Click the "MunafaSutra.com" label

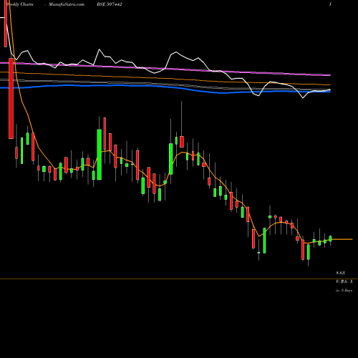67,4
